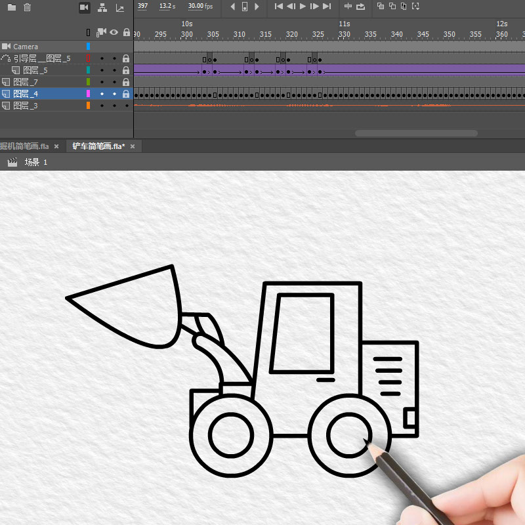Image resolution: width=525 pixels, height=525 pixels.
Task: Hide layer 图层_7 via visibility dot
Action: [x=114, y=82]
